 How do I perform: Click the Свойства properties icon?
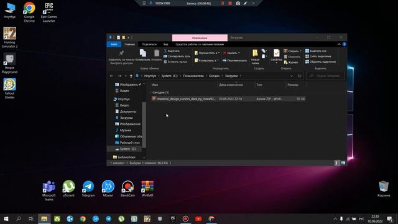click(276, 53)
